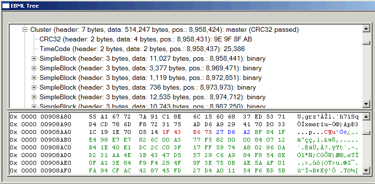Click tree view scroll down arrow

click(x=366, y=104)
